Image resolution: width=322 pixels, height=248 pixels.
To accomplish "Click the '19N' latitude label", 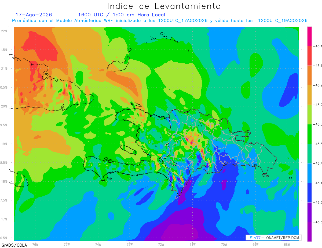I will [x=5, y=144].
